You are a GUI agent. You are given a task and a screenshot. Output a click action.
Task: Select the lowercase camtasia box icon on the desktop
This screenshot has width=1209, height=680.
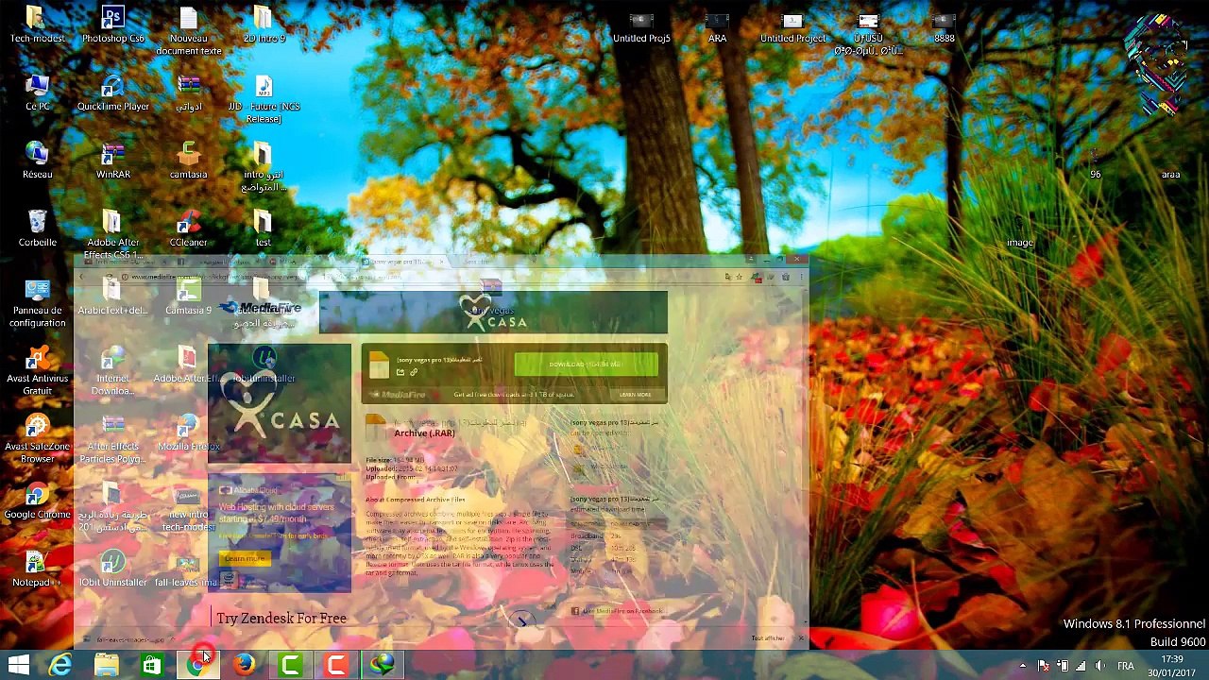click(188, 161)
